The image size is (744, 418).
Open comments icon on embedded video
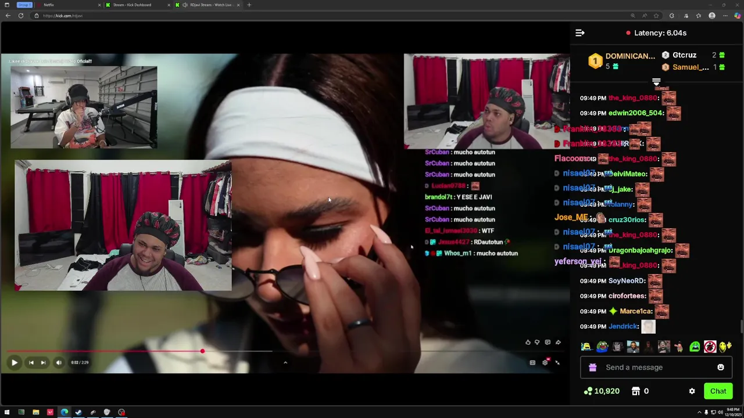click(548, 343)
